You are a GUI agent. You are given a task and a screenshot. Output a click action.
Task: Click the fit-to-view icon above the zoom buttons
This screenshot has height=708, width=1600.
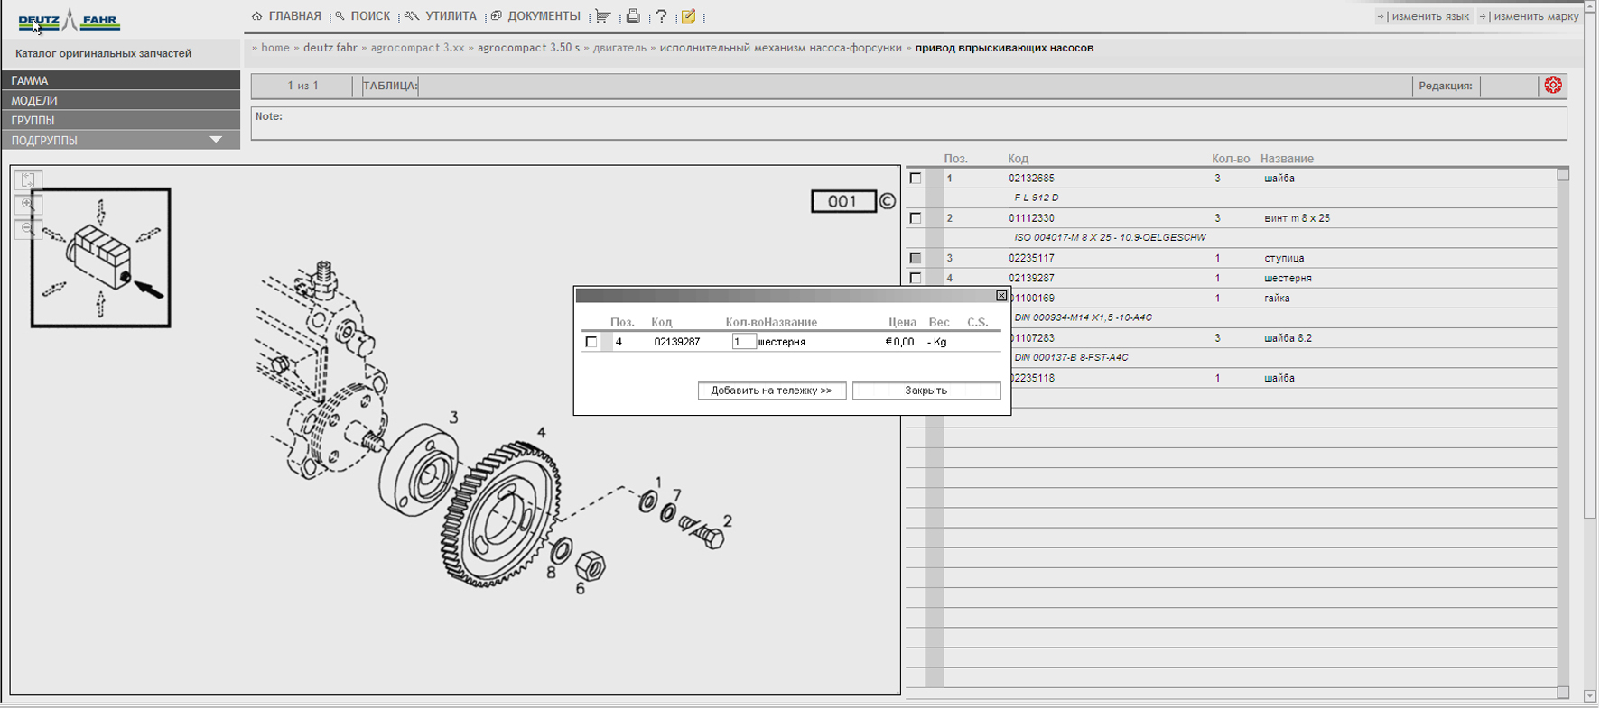[28, 180]
